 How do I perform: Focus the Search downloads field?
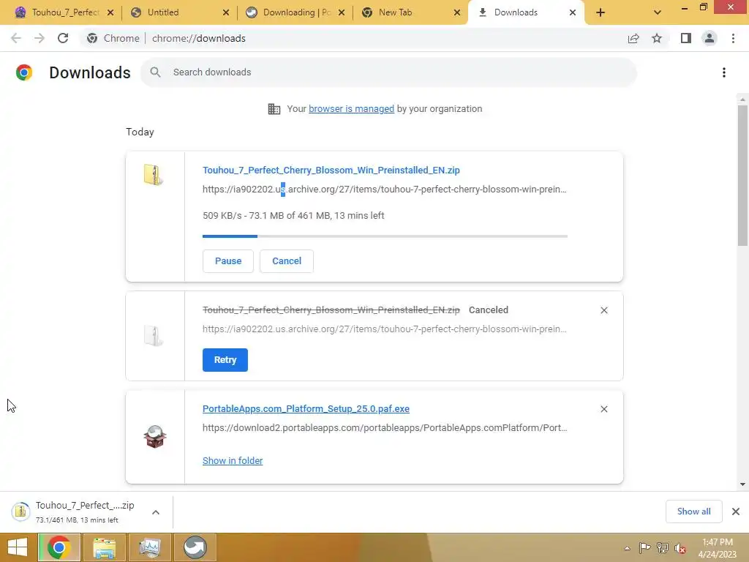(388, 72)
